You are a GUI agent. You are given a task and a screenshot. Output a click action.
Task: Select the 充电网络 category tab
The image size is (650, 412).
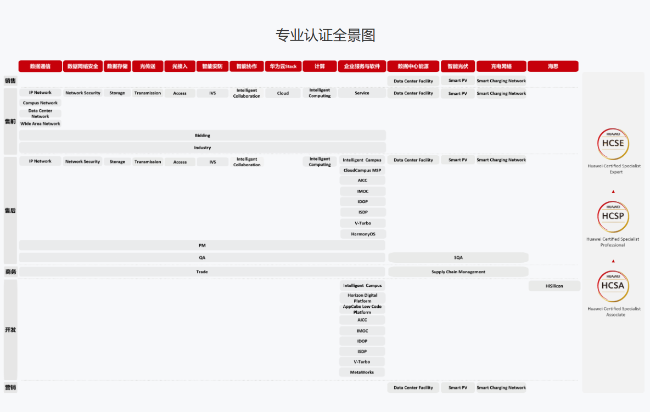501,66
